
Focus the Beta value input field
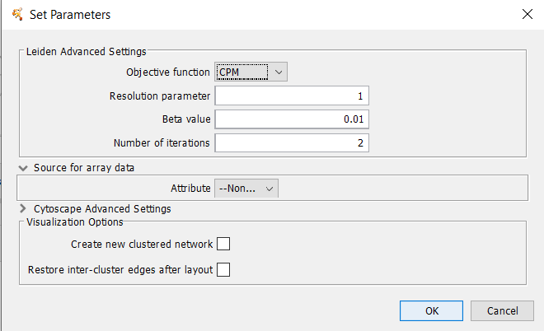pos(292,119)
